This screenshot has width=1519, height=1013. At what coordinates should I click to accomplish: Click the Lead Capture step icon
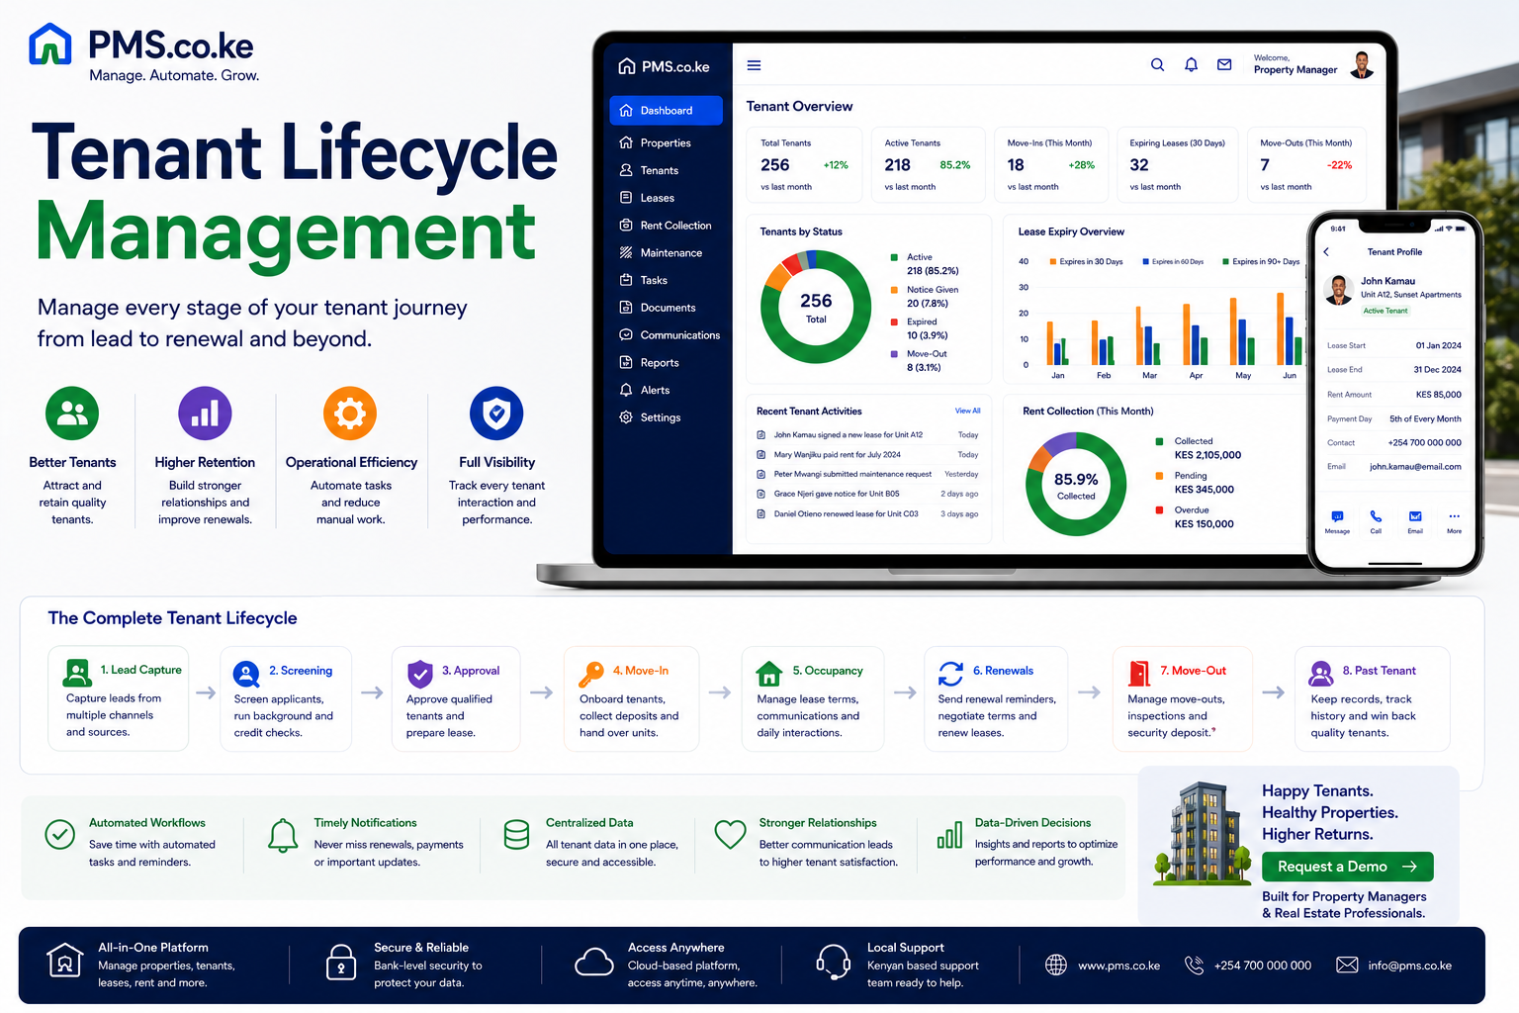[77, 673]
